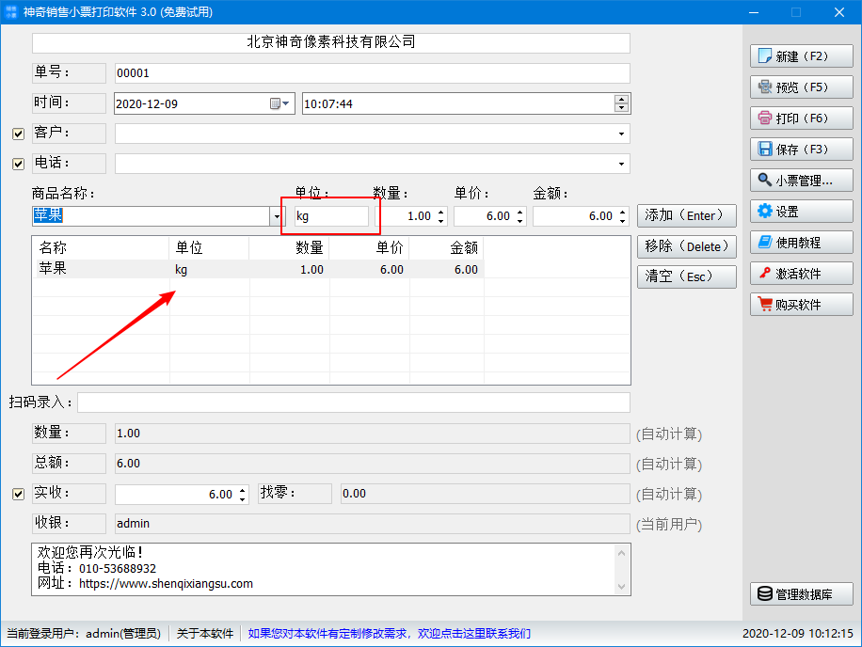Click 购买软件 purchase button

coord(801,305)
